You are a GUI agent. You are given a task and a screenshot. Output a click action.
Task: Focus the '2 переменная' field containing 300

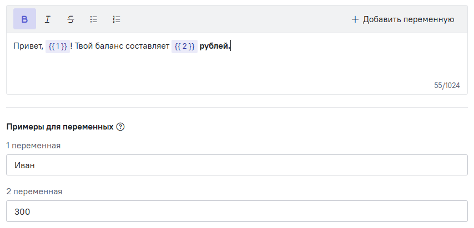click(237, 211)
